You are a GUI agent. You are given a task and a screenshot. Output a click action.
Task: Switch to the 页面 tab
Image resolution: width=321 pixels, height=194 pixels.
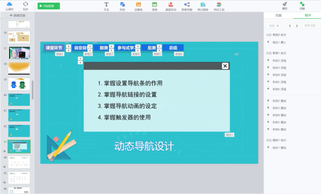278,15
